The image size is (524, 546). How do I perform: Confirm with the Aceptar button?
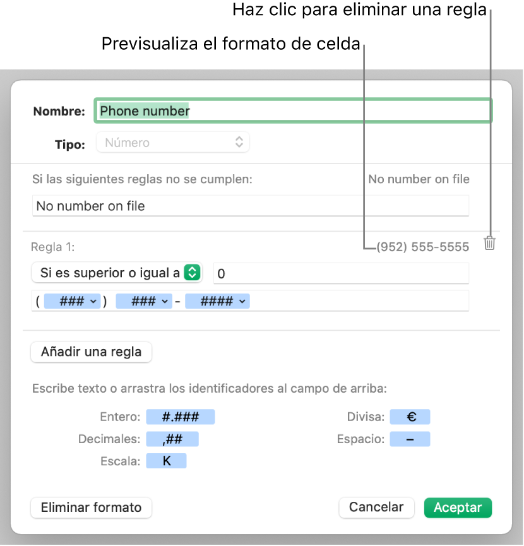click(458, 507)
